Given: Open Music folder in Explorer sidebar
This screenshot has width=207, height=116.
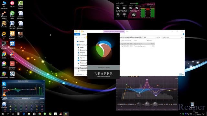Looking at the screenshot, I should click(x=81, y=58).
